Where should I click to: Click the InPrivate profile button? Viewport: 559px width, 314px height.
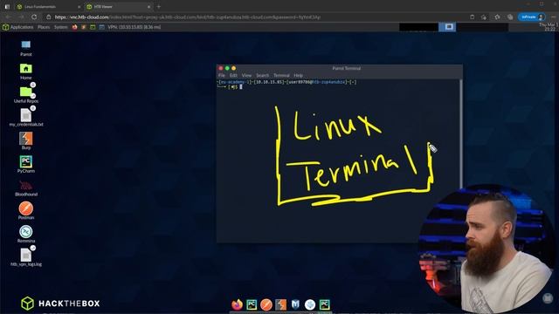click(x=532, y=17)
